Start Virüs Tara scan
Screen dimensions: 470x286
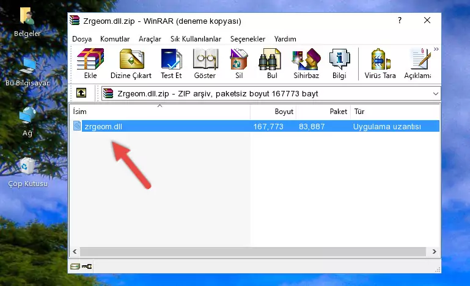(x=380, y=63)
